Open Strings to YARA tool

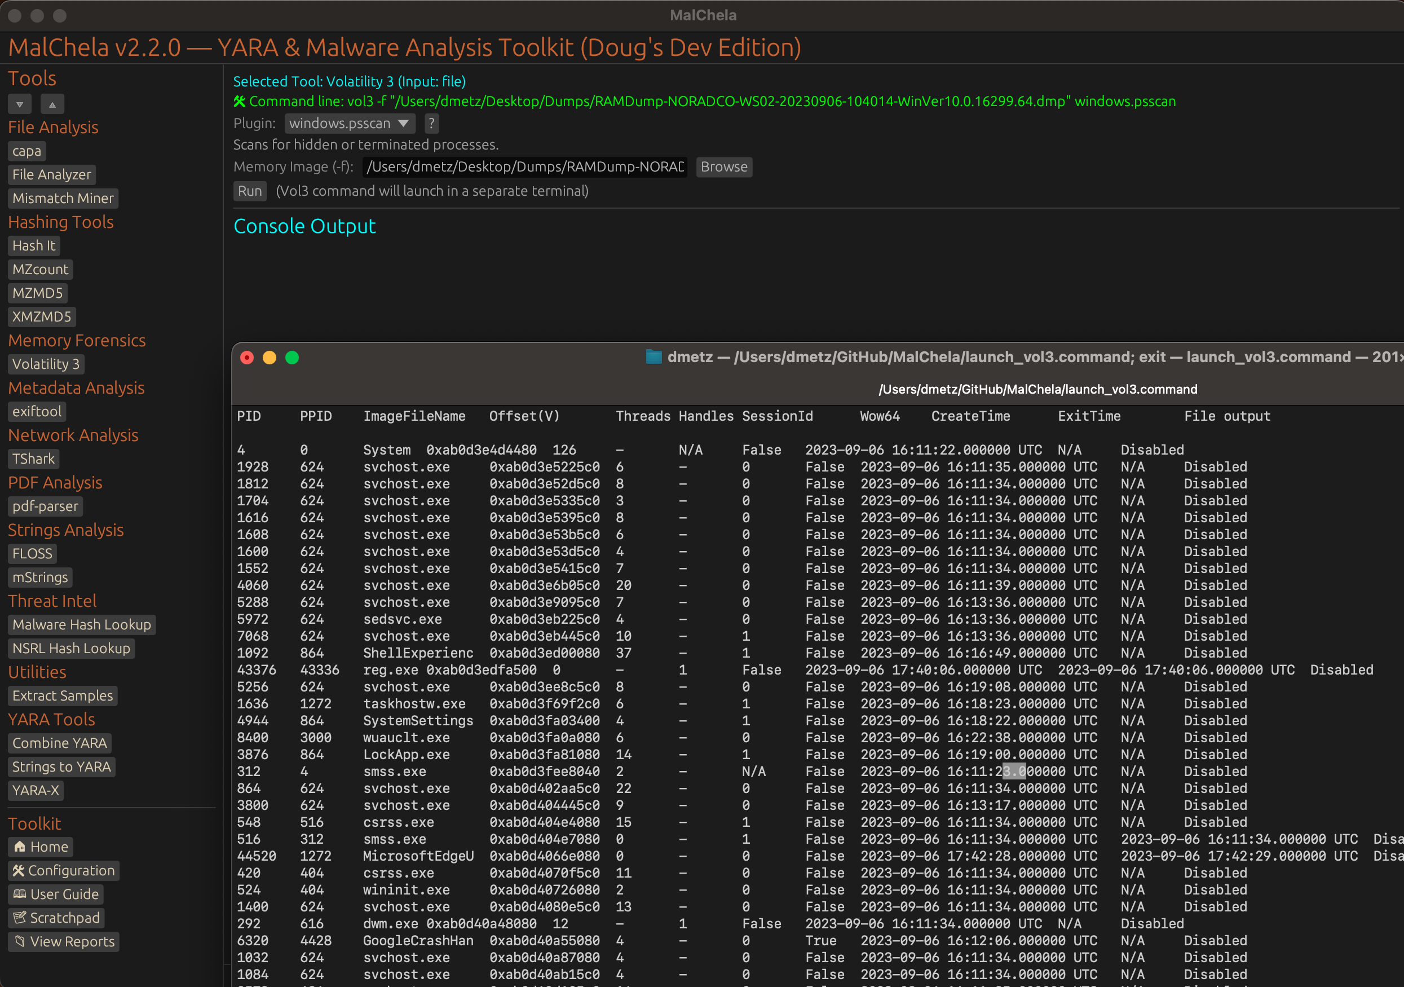62,768
